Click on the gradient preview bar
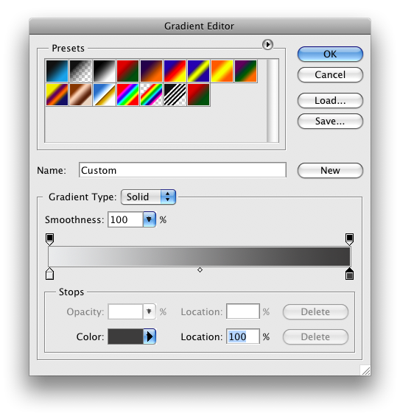This screenshot has height=416, width=400. tap(200, 256)
